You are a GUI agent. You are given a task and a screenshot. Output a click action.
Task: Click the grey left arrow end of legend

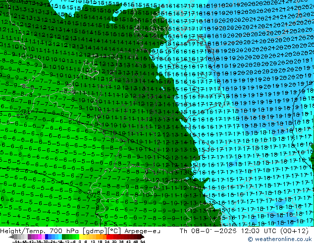click(11, 237)
